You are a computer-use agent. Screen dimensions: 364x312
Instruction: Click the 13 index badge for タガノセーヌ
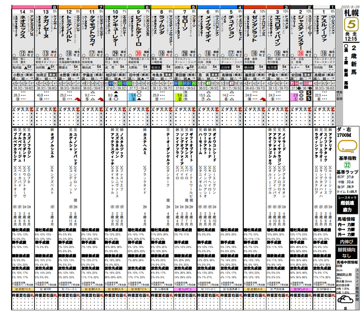pyautogui.click(x=46, y=53)
